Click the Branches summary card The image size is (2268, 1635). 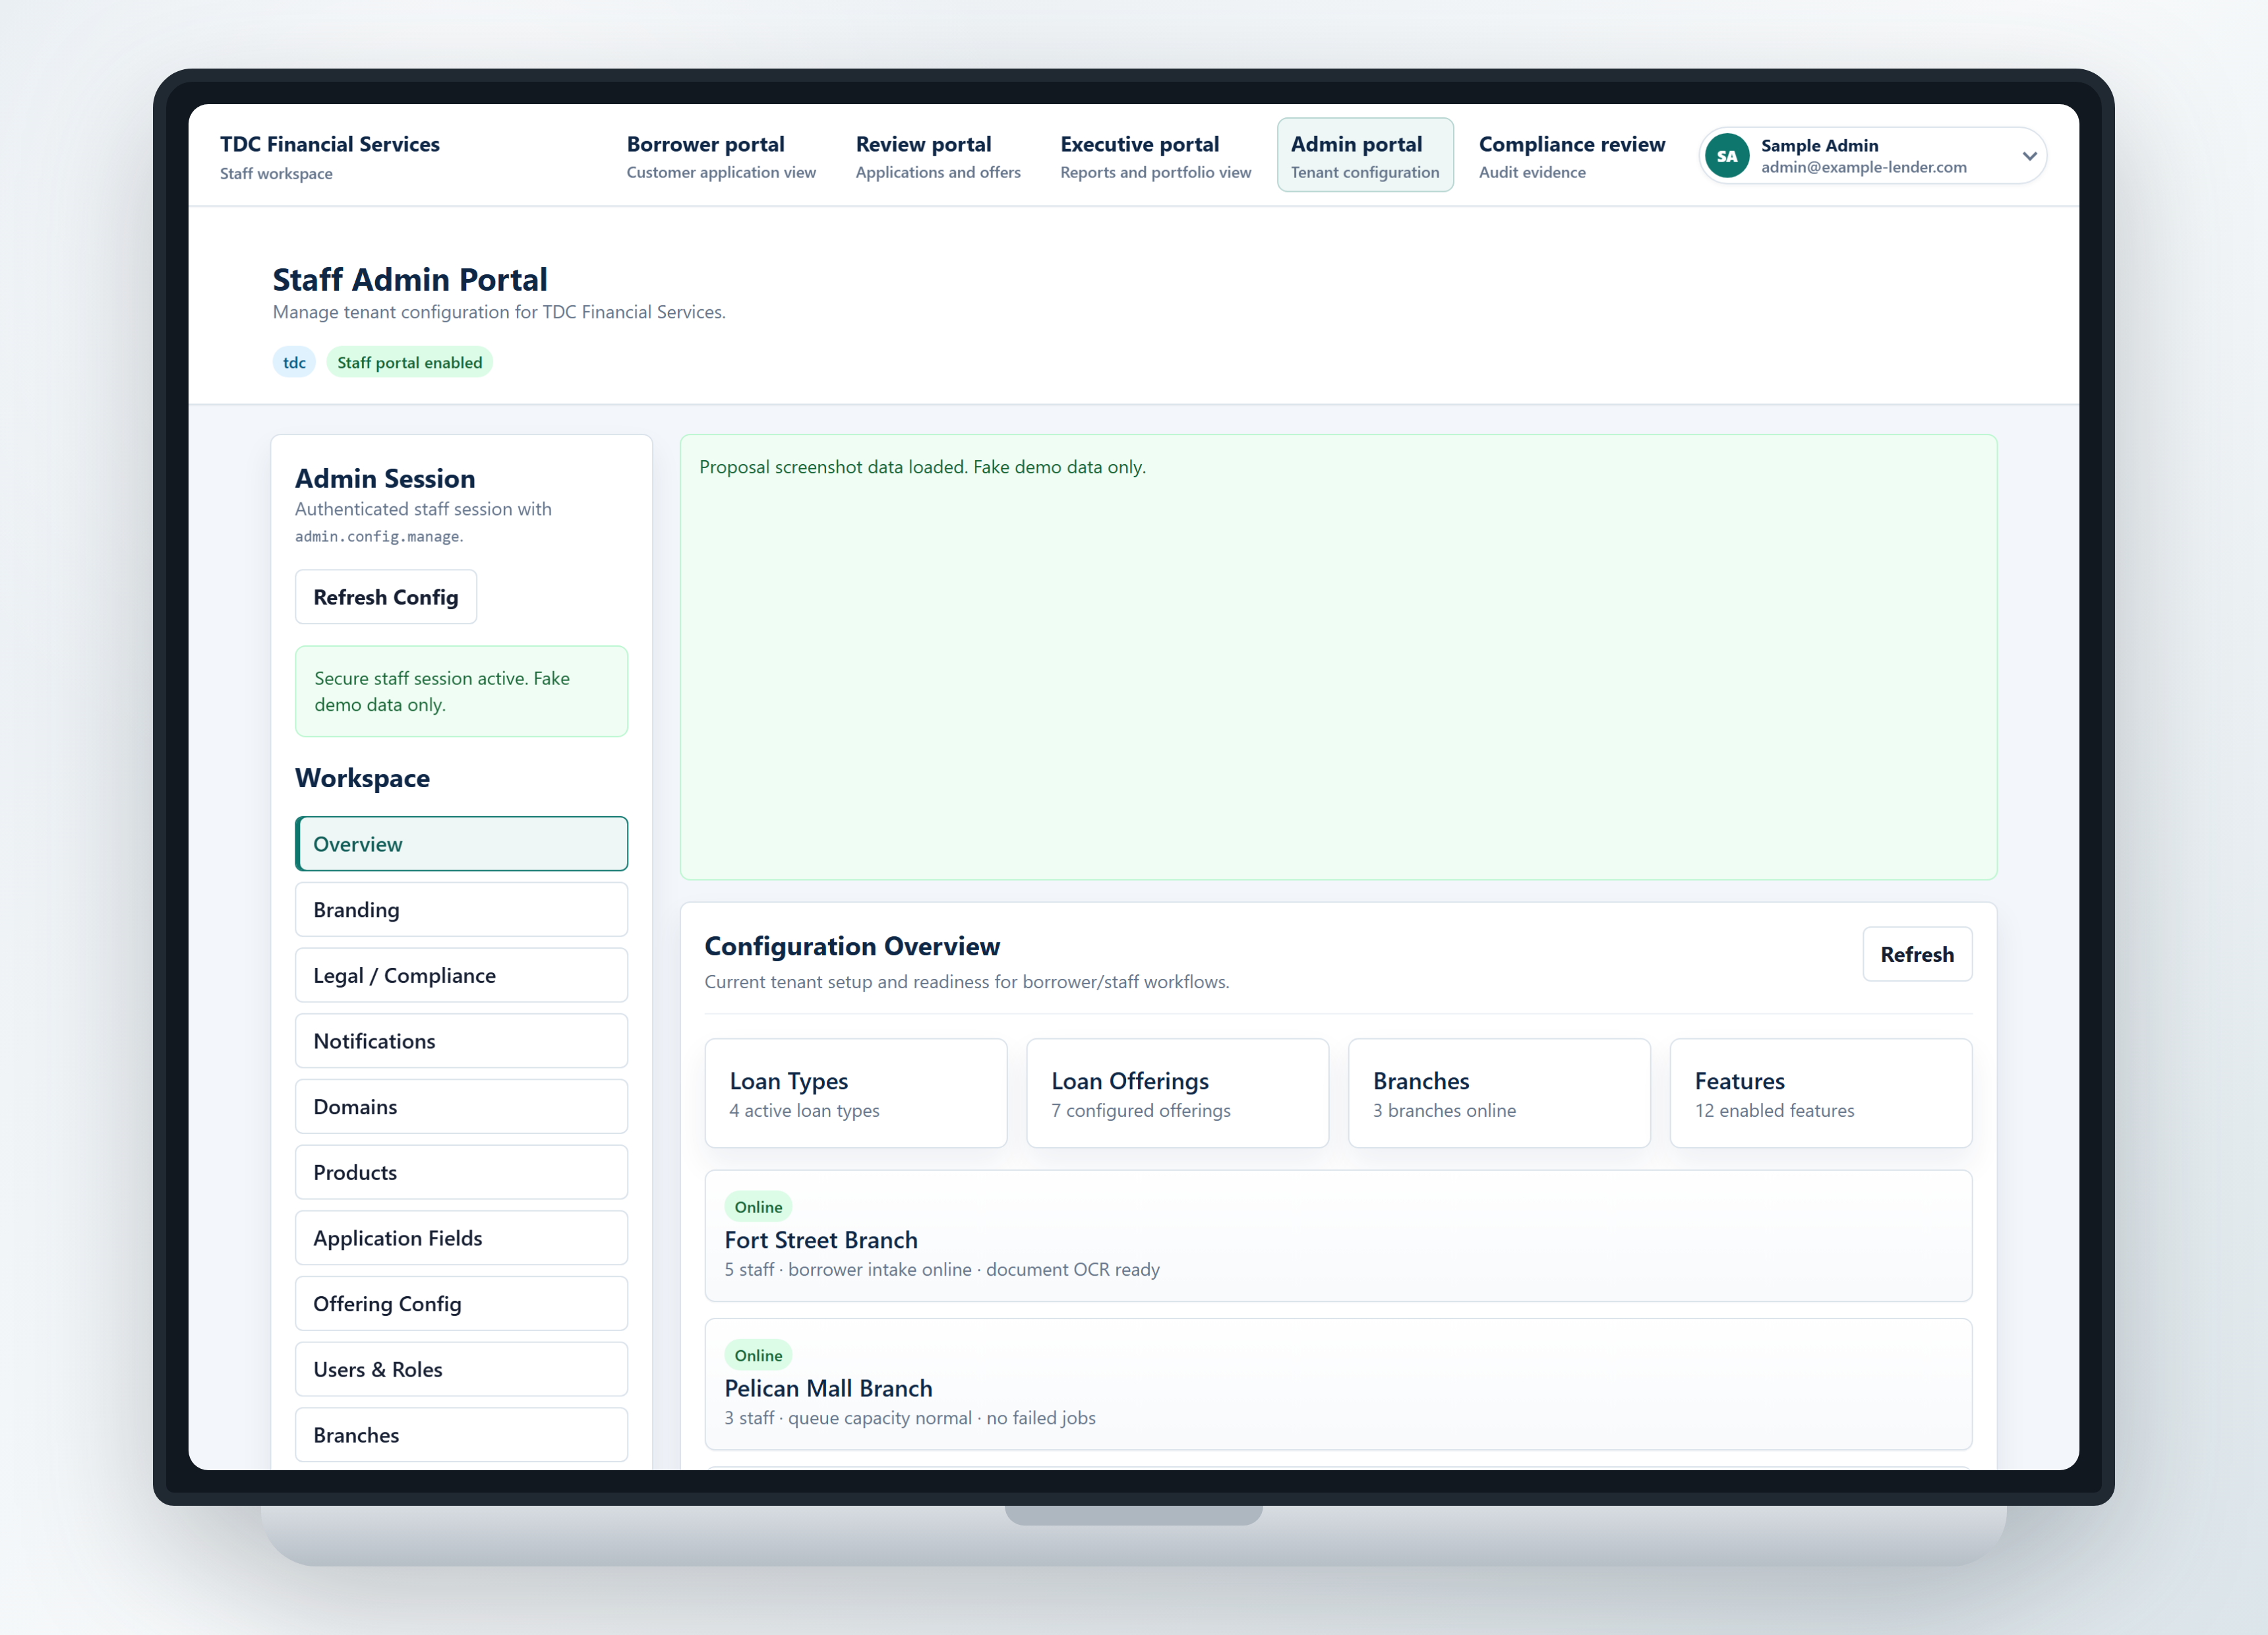tap(1499, 1093)
